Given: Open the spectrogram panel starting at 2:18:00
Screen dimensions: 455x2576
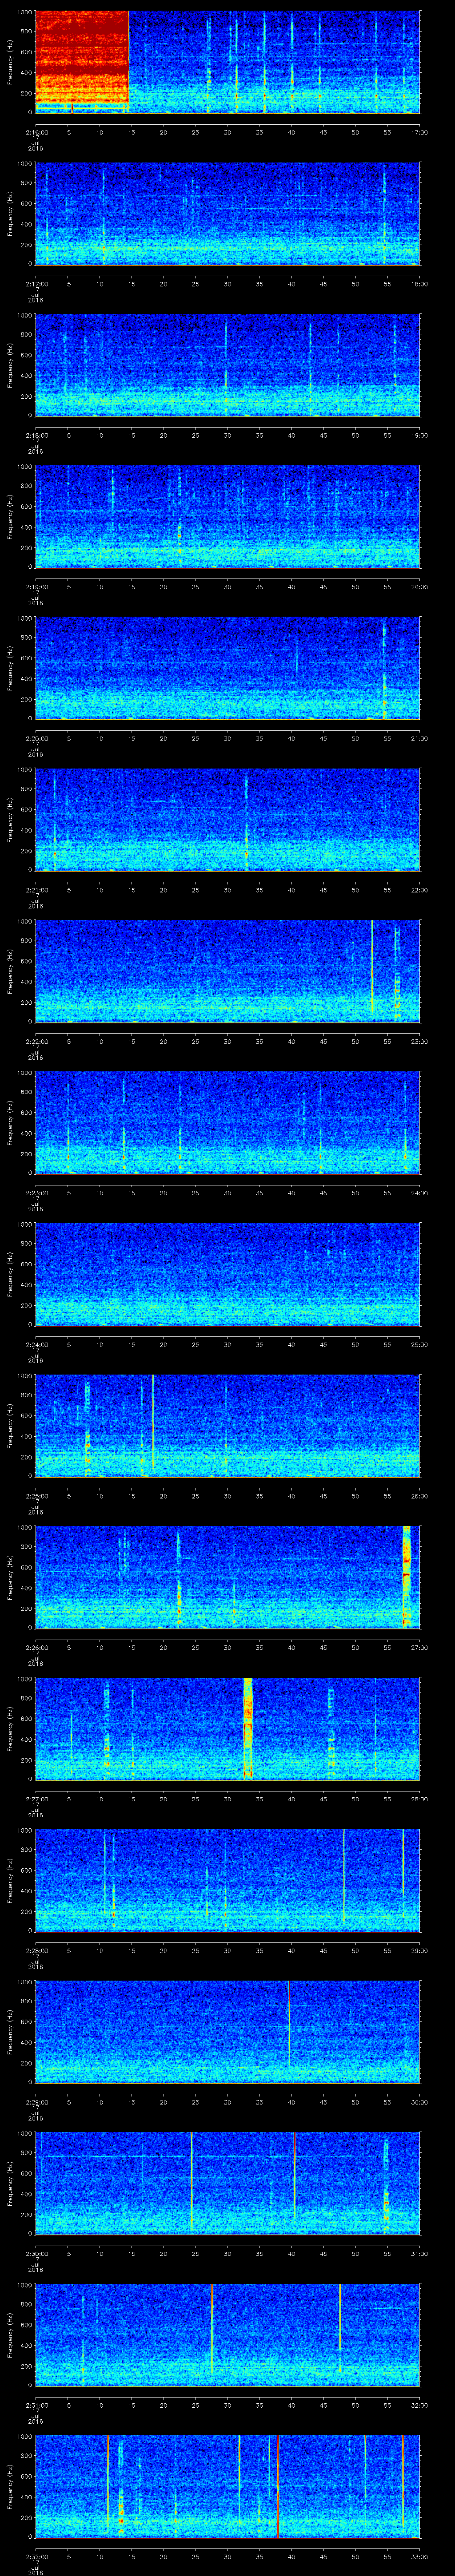Looking at the screenshot, I should (228, 366).
